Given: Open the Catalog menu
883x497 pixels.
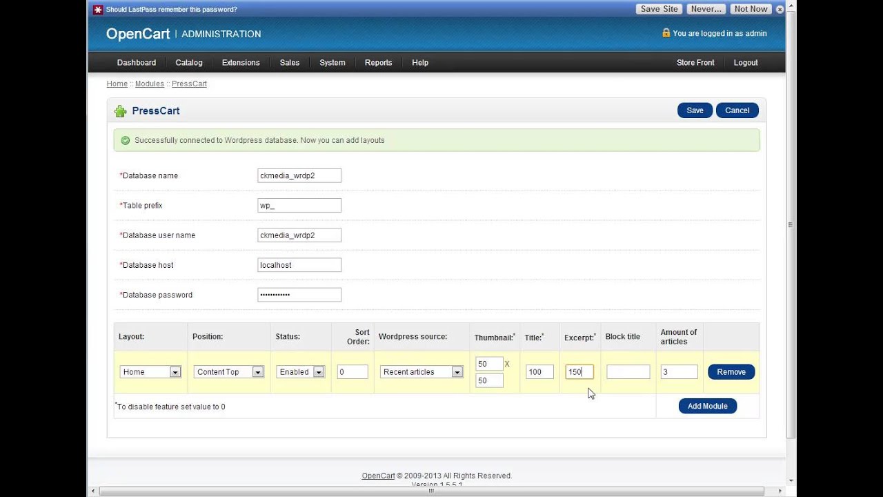Looking at the screenshot, I should click(189, 62).
